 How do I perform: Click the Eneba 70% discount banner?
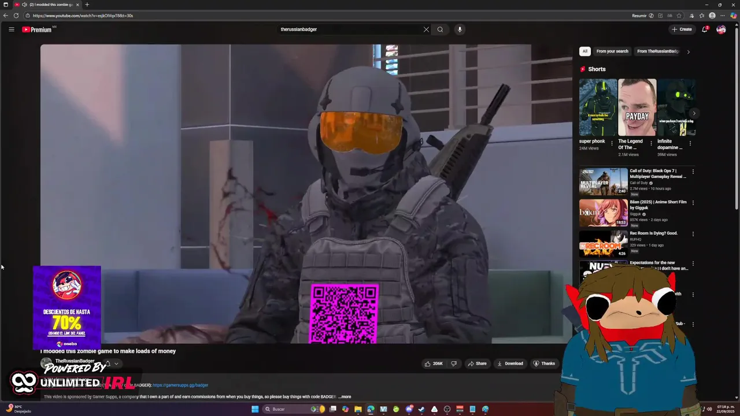tap(67, 307)
